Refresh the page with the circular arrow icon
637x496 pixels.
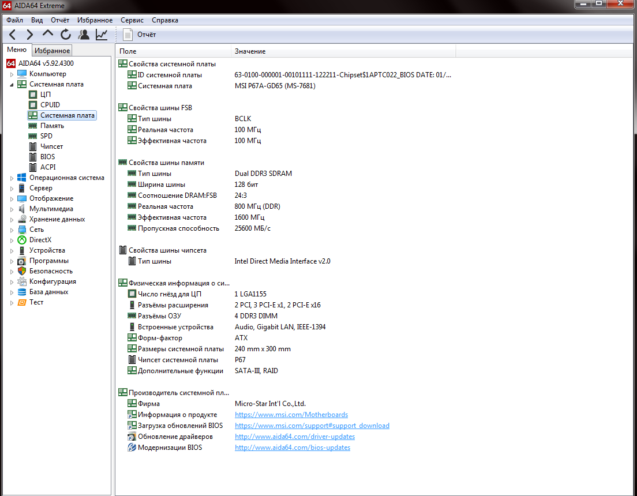[x=66, y=35]
